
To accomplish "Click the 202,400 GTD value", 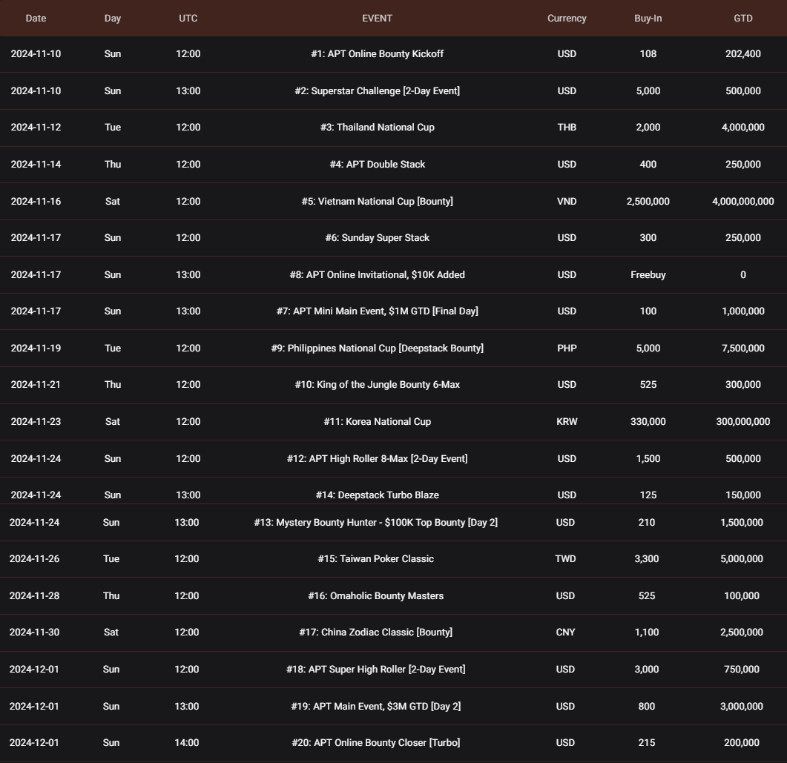I will pyautogui.click(x=742, y=53).
